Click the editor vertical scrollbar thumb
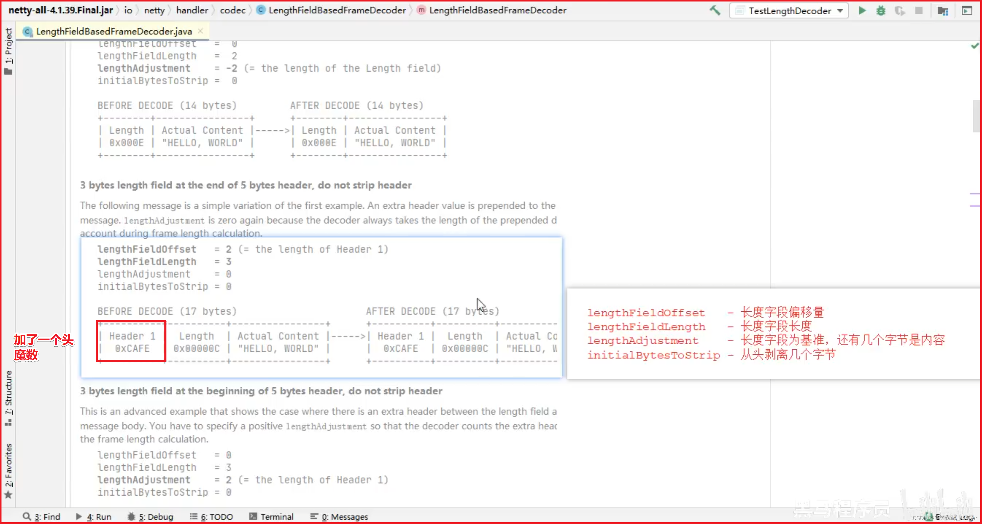The width and height of the screenshot is (982, 524). 976,116
